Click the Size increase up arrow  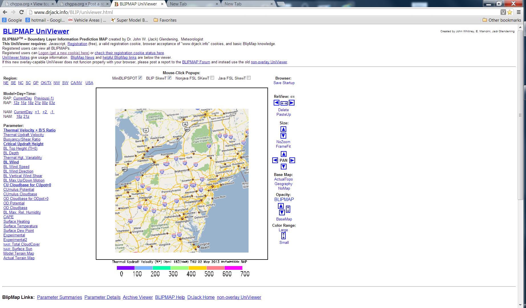click(x=283, y=129)
